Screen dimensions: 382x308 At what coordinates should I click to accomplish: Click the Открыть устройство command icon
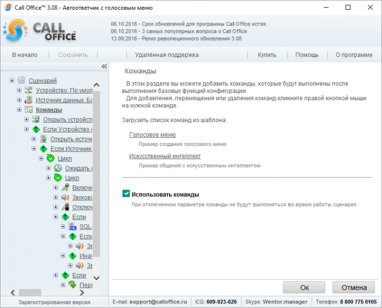(x=36, y=119)
